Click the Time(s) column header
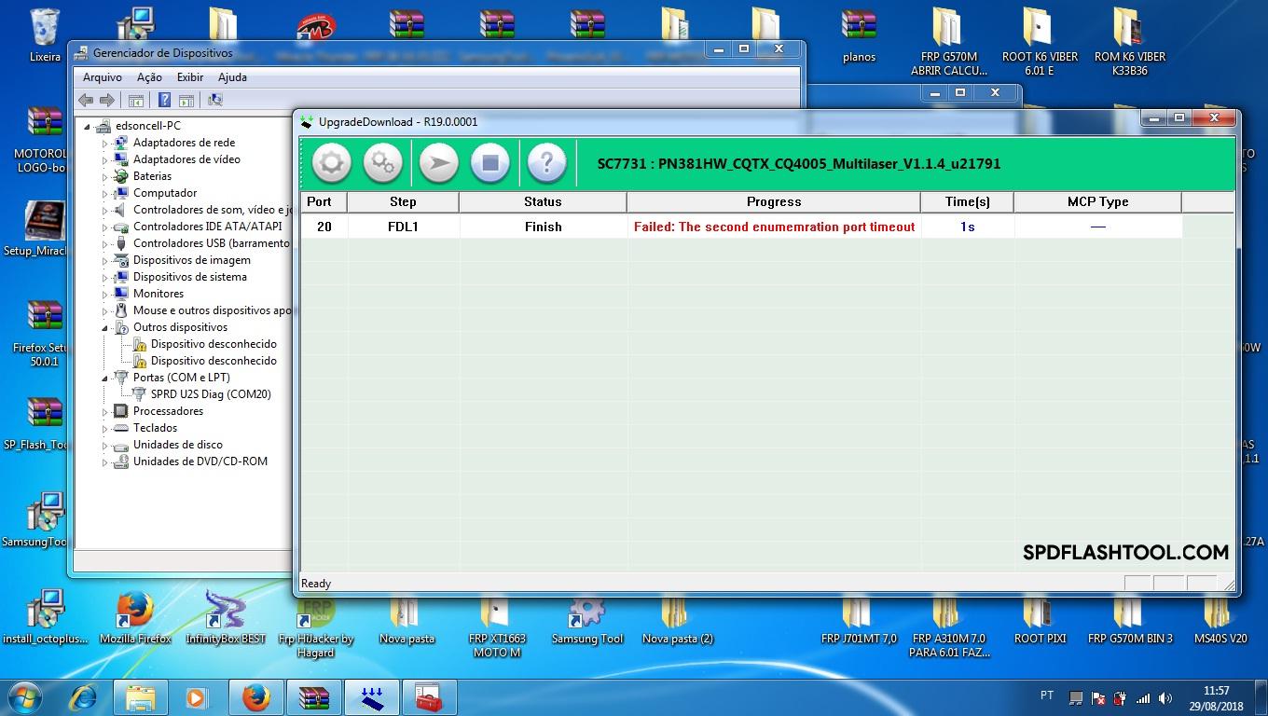1268x716 pixels. pos(967,201)
